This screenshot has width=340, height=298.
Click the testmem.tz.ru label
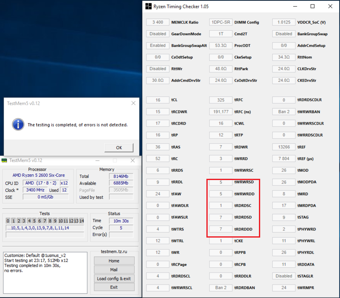click(x=114, y=252)
